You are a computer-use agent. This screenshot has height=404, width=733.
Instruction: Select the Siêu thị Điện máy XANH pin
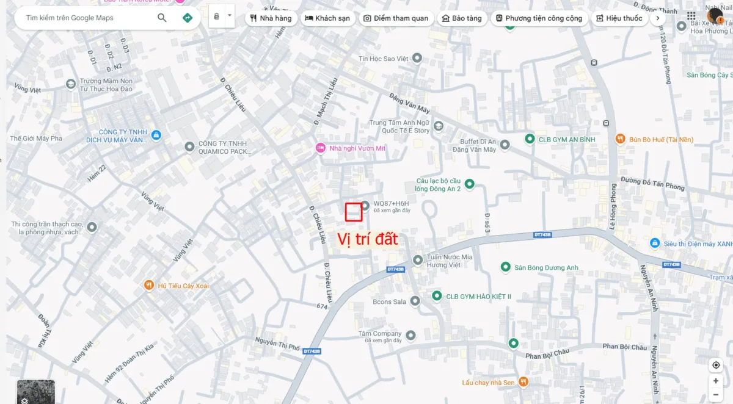pyautogui.click(x=655, y=243)
